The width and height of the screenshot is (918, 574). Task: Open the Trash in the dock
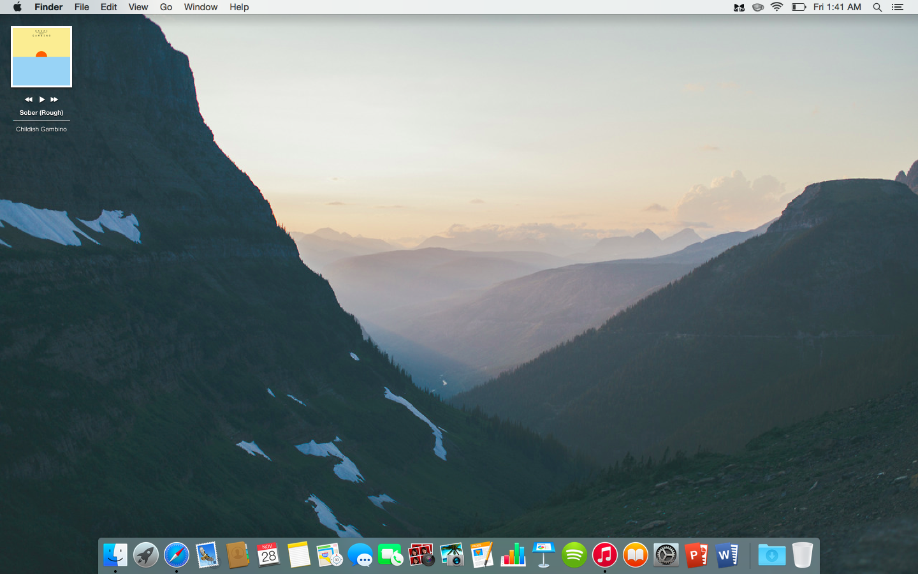[803, 555]
